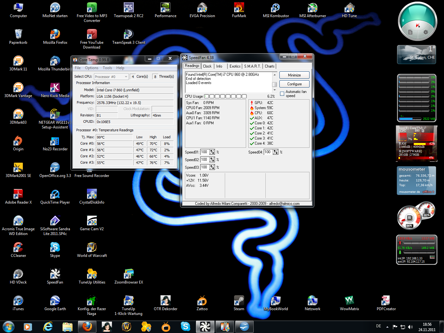The image size is (444, 333).
Task: Launch the Skype desktop shortcut
Action: 55,250
